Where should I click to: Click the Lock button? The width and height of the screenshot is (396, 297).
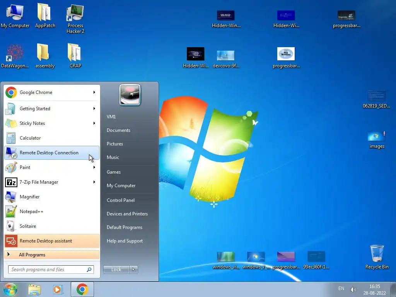(116, 270)
